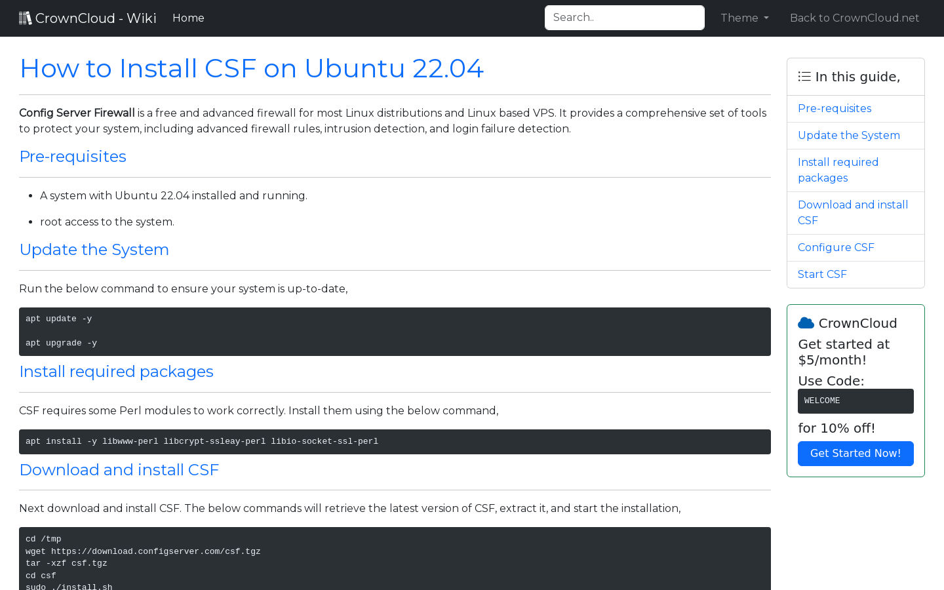Open 'Download and install CSF' sidebar link
This screenshot has width=944, height=590.
pos(853,212)
